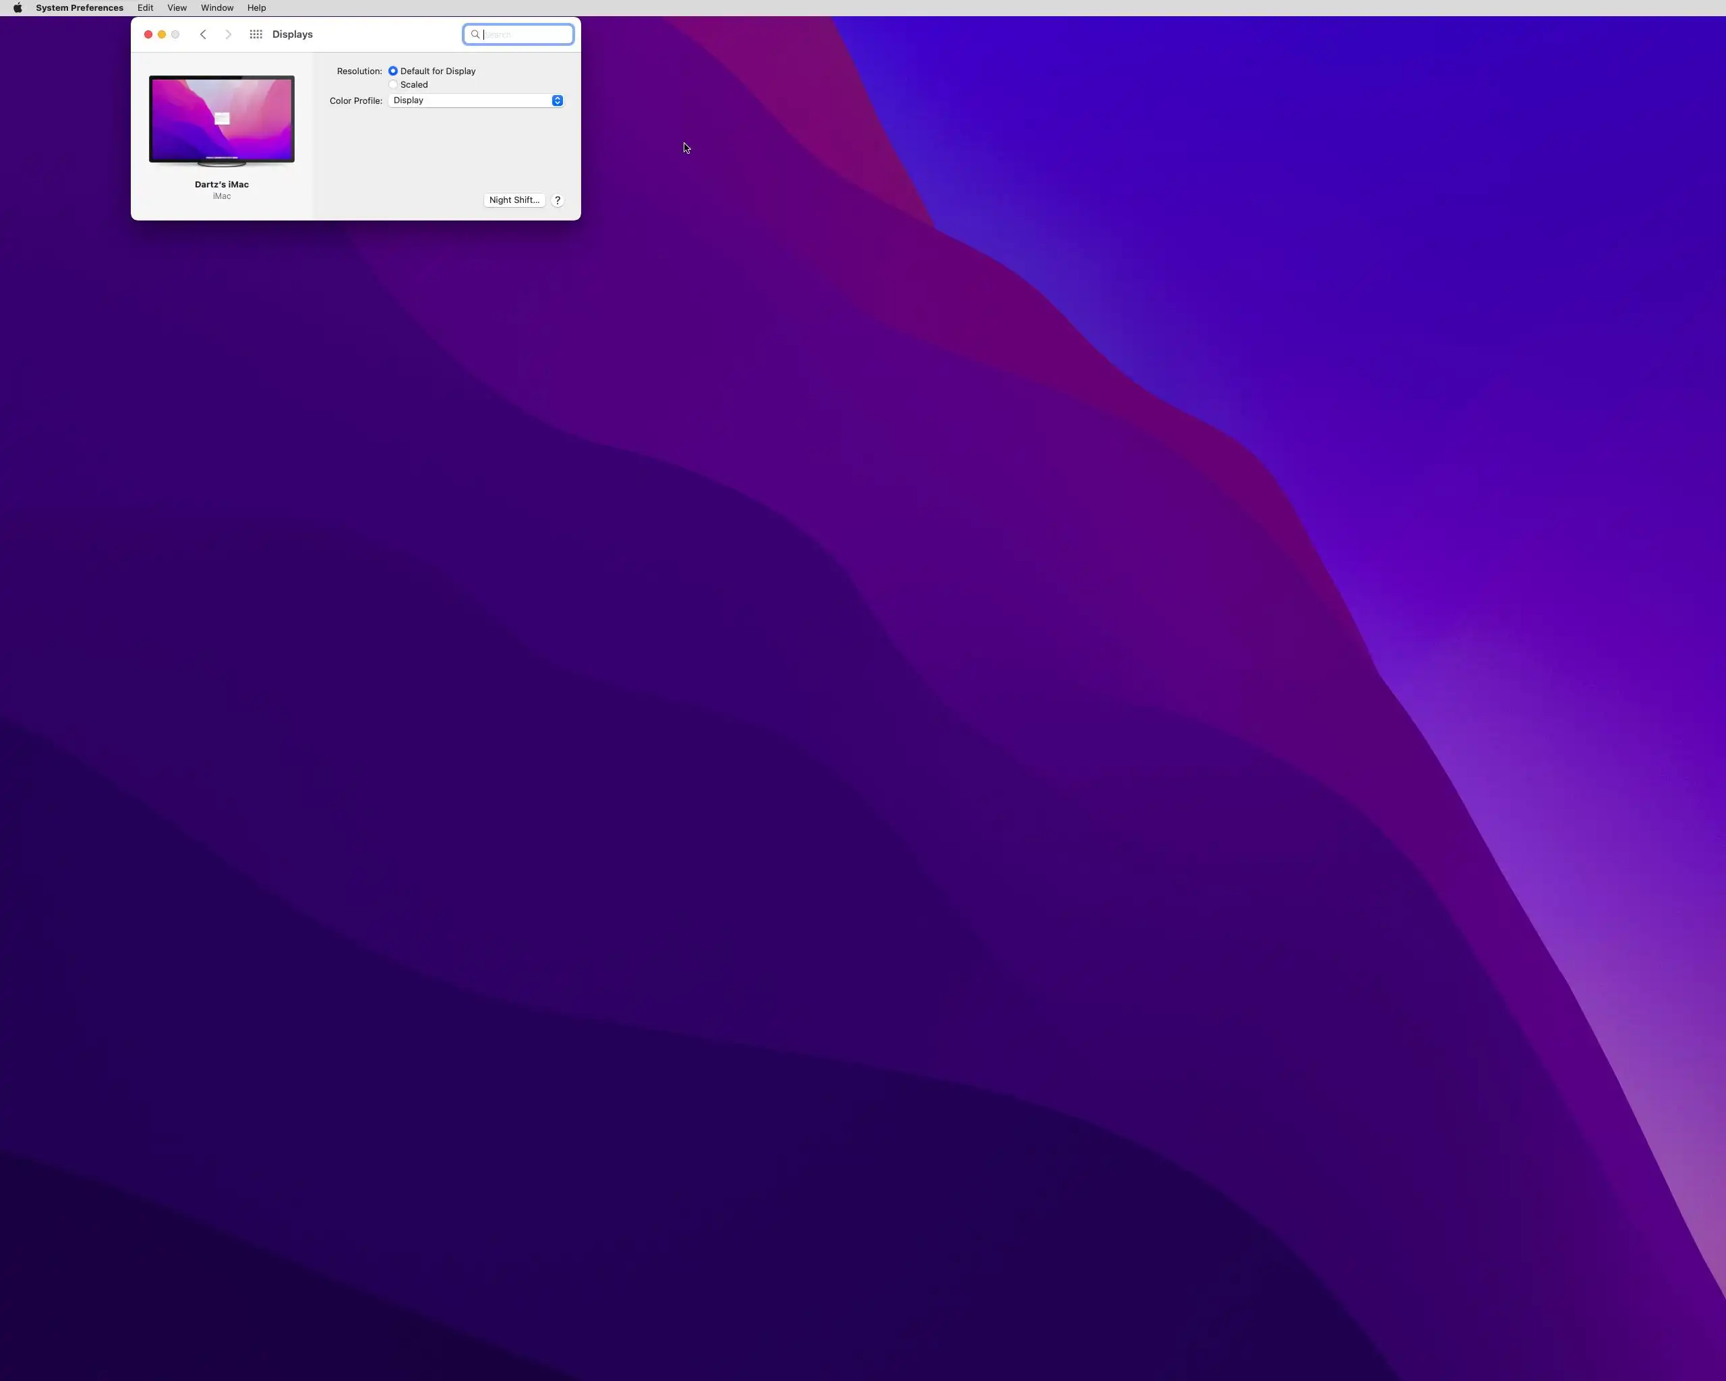Open the Help menu
The image size is (1726, 1381).
[x=256, y=8]
